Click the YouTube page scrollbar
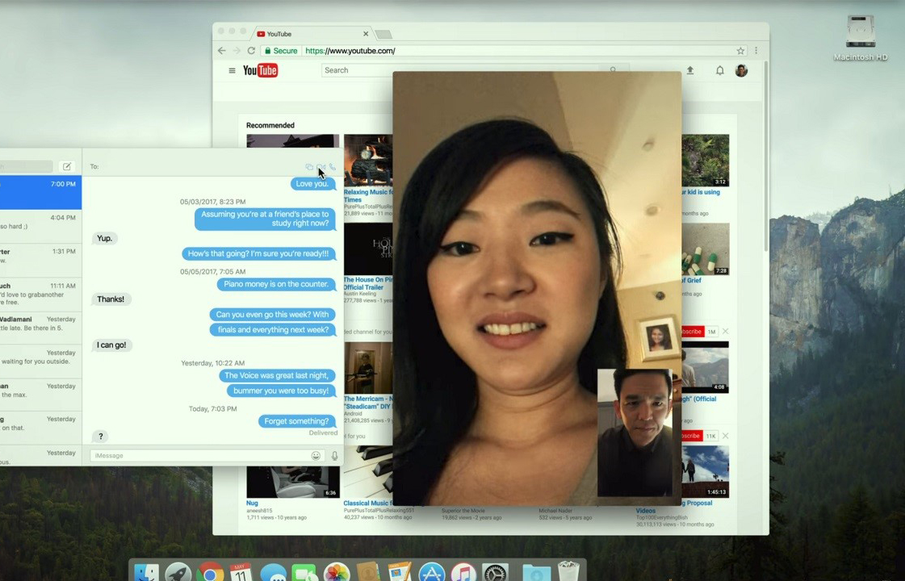The height and width of the screenshot is (581, 905). (x=766, y=156)
